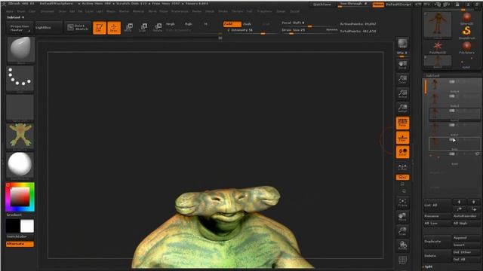Open the Brush menu
This screenshot has height=271, width=483.
21,11
